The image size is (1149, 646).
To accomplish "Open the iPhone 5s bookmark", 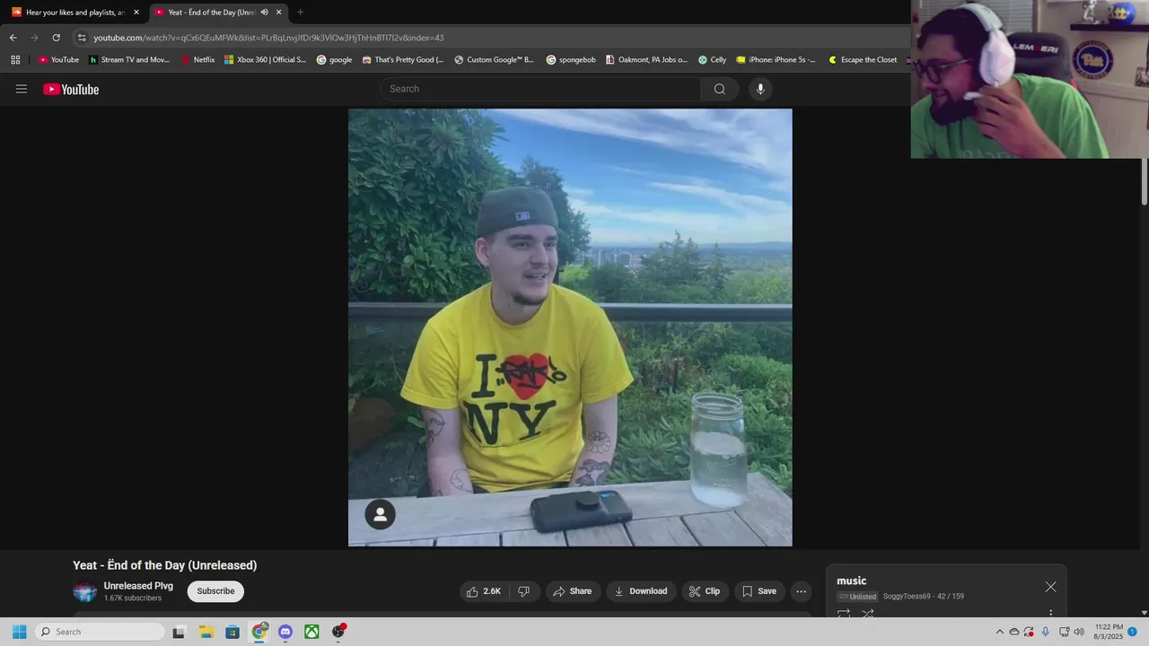I will coord(776,60).
